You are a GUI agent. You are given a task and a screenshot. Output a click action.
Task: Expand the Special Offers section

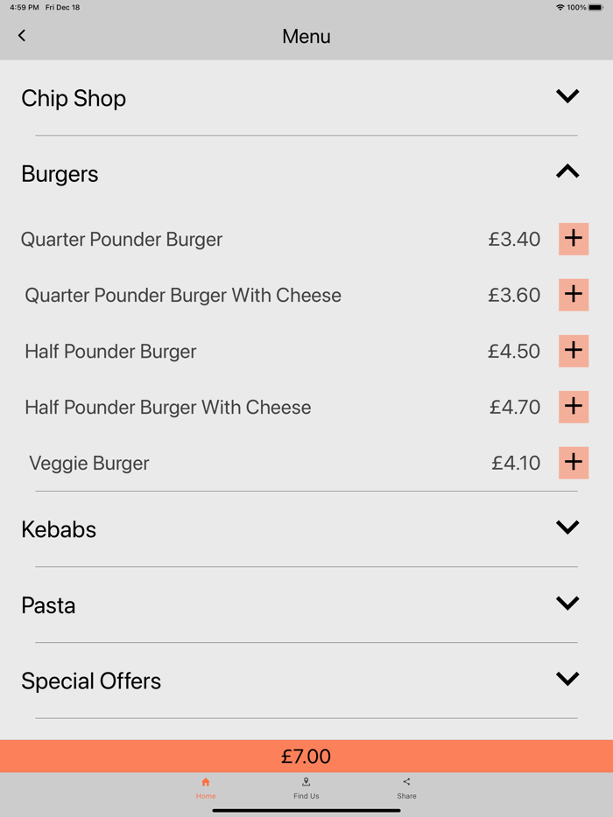click(567, 678)
